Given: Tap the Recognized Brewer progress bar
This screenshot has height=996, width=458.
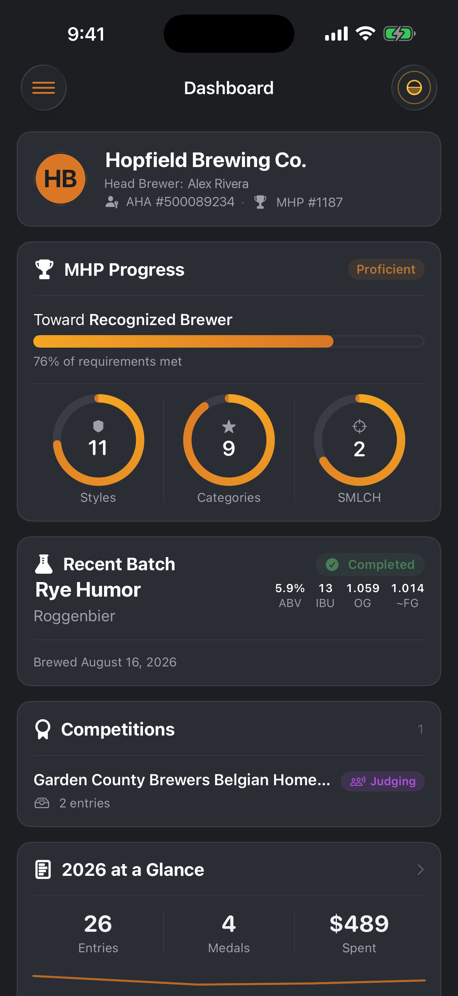Looking at the screenshot, I should pos(229,341).
